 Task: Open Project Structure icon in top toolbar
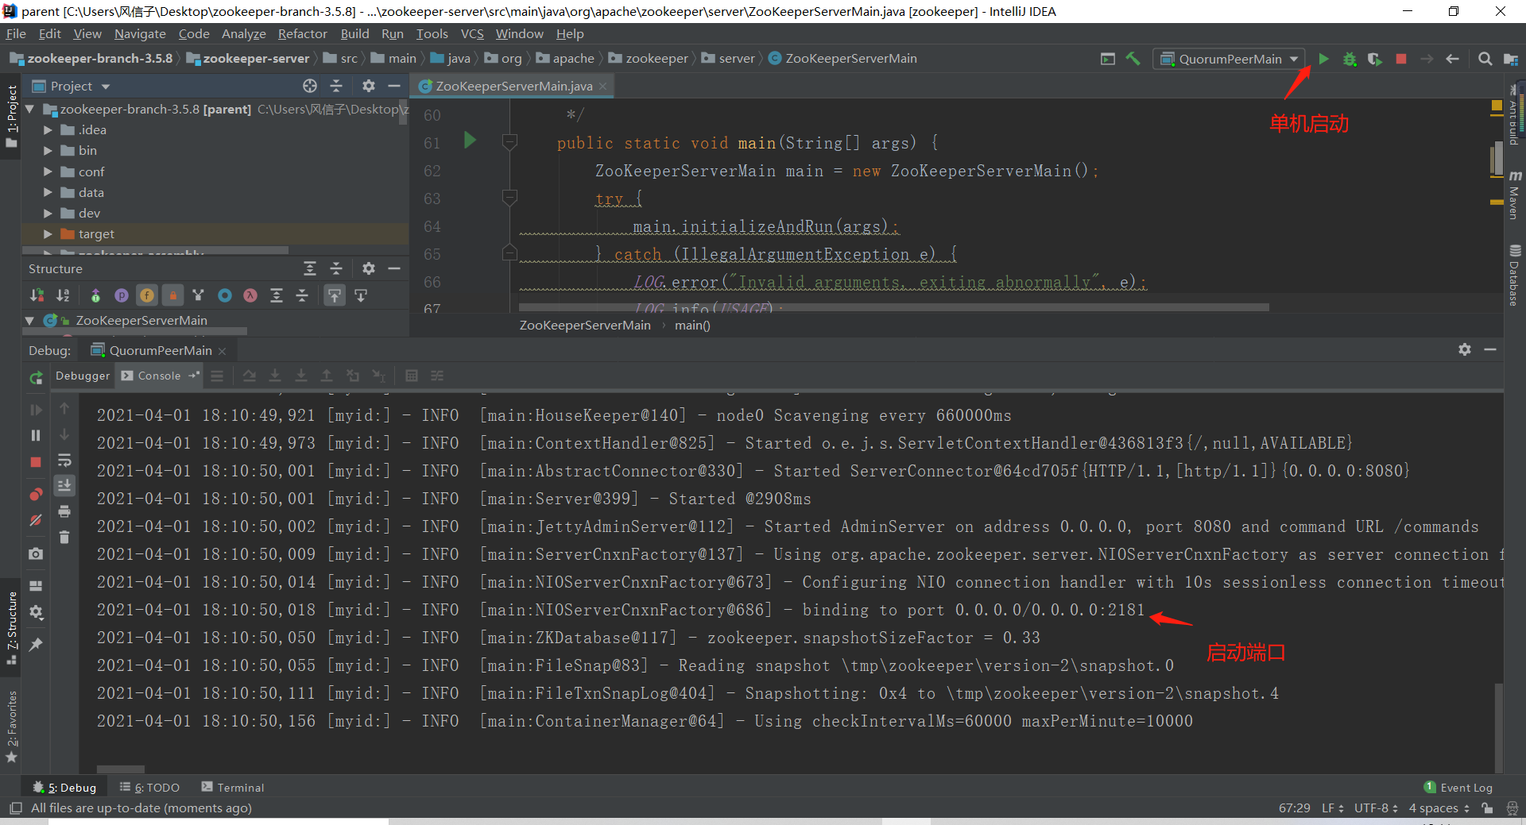1511,59
